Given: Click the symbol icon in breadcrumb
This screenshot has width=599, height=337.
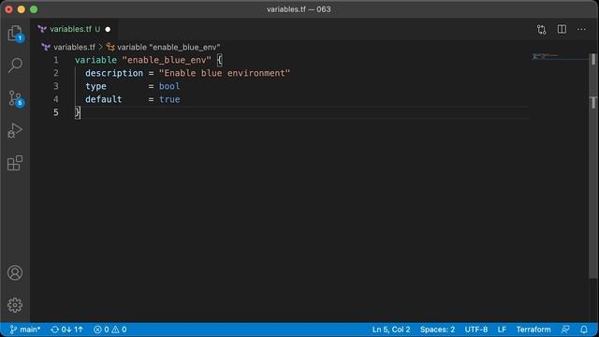Looking at the screenshot, I should [110, 47].
